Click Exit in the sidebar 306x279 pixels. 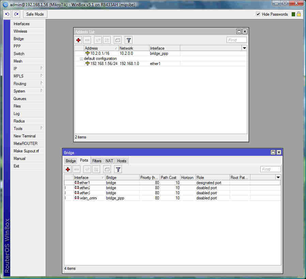(27, 166)
